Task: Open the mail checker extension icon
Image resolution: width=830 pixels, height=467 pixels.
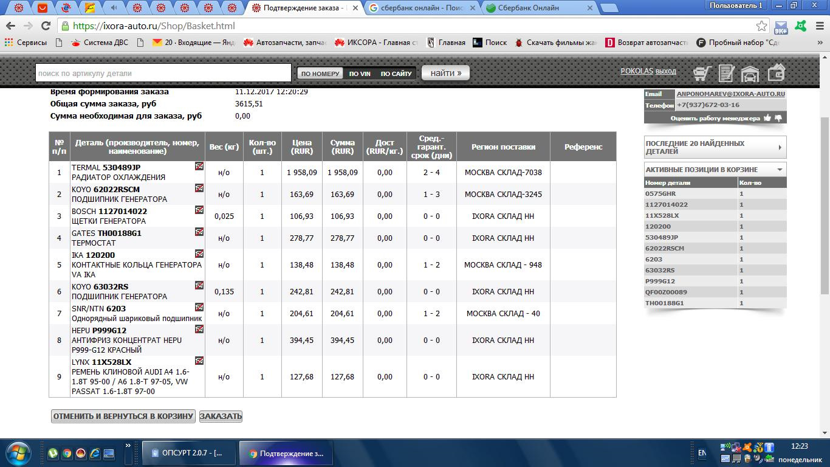Action: coord(781,26)
